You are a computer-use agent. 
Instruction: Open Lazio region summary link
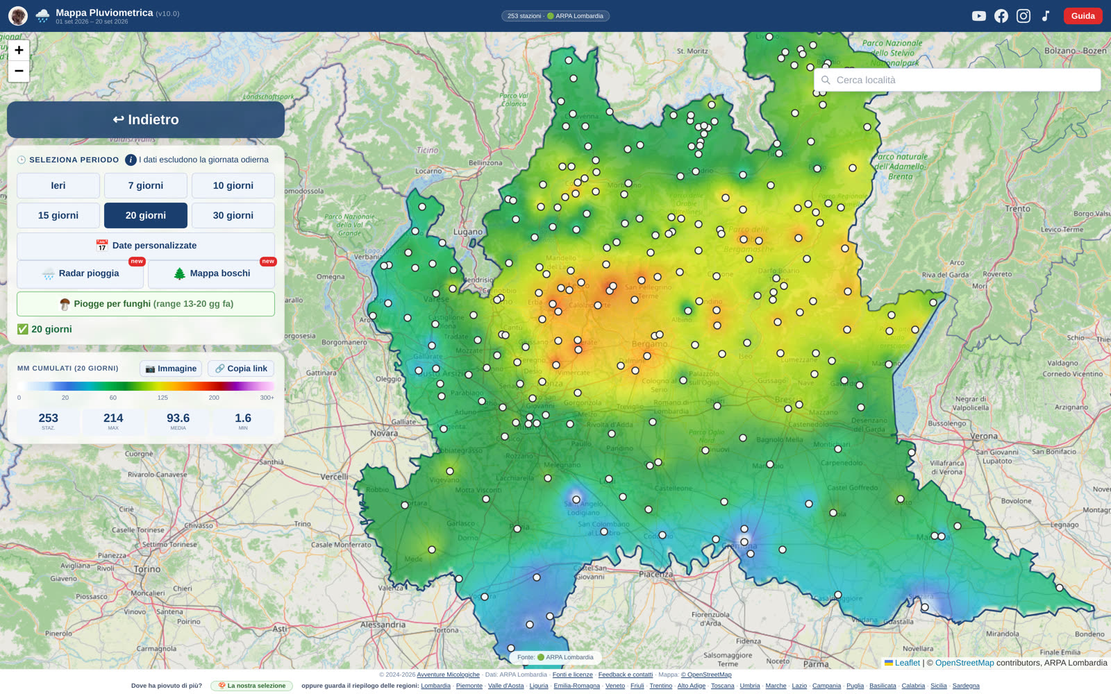coord(800,686)
